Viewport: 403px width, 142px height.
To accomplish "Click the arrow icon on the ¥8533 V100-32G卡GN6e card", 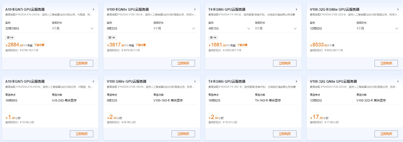I will pyautogui.click(x=398, y=10).
